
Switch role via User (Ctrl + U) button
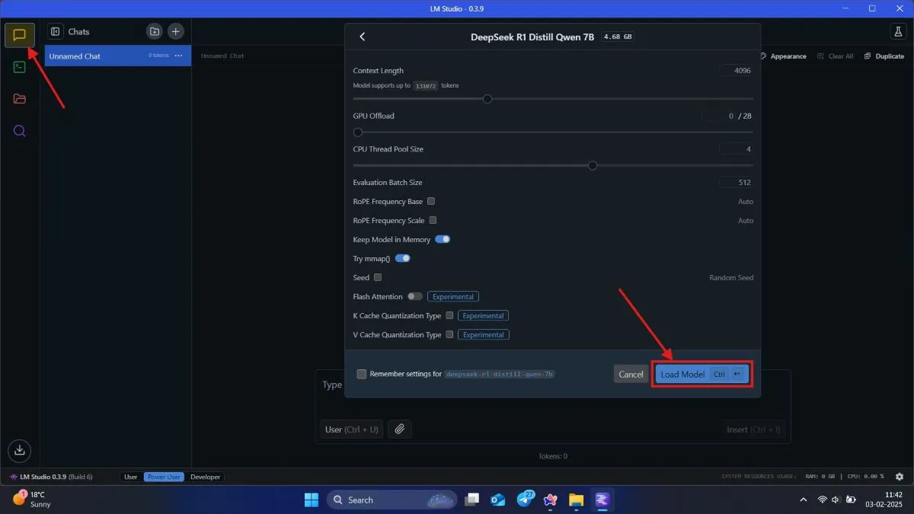tap(351, 429)
